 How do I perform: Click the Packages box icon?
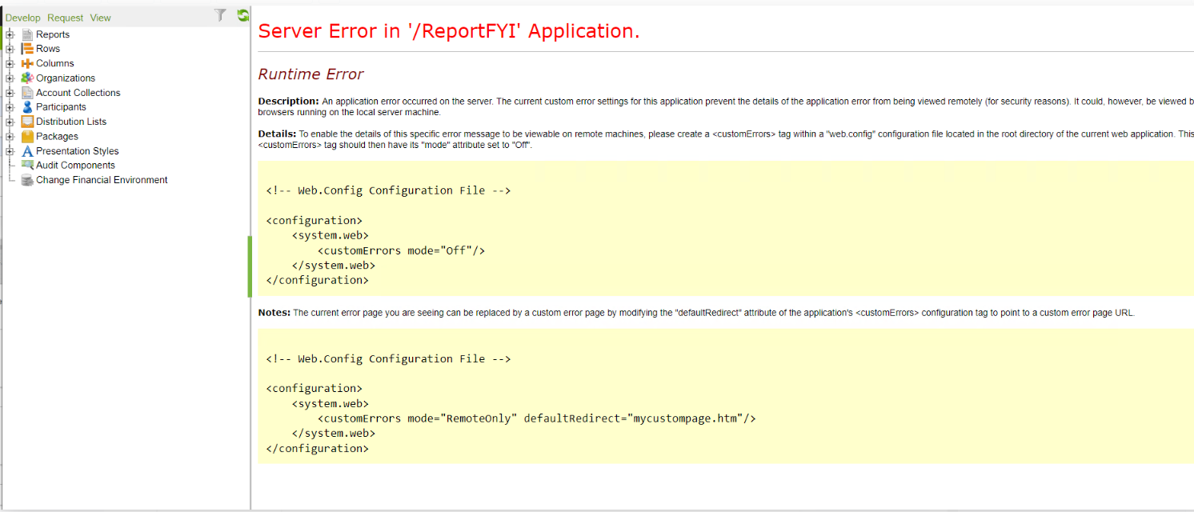click(28, 136)
